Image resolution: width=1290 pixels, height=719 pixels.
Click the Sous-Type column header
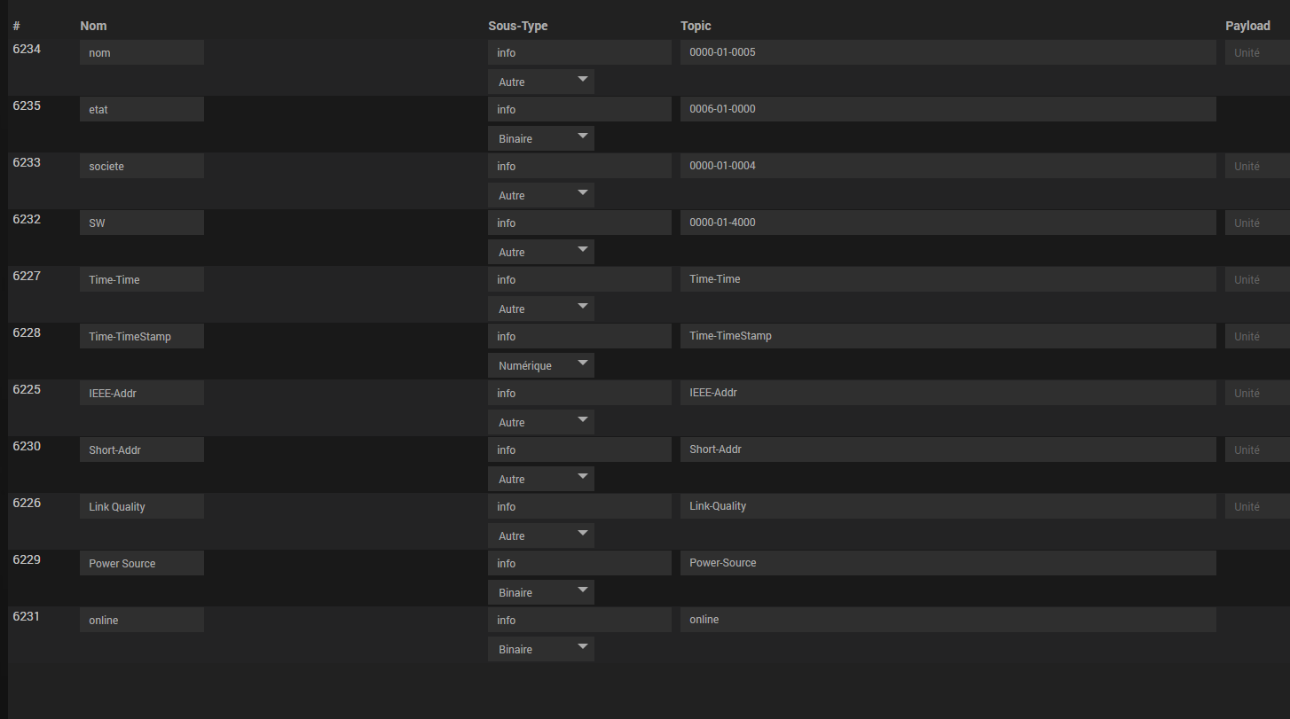518,26
